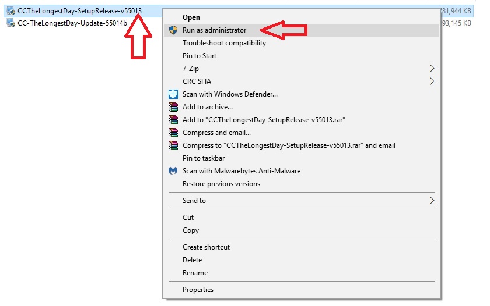Screen dimensions: 490x306
Task: Click the WinRAR icon beside Add to archive...
Action: pos(173,107)
